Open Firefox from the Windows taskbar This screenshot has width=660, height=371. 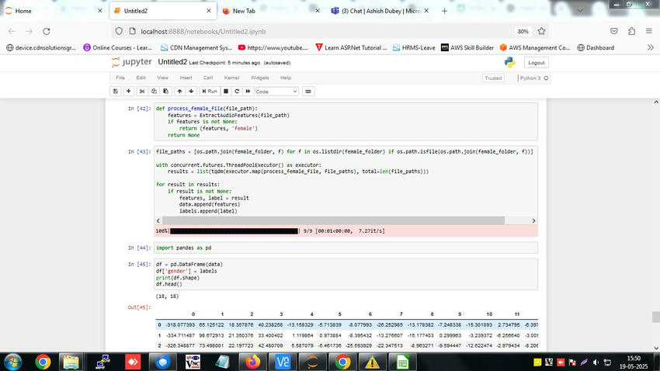(x=252, y=361)
